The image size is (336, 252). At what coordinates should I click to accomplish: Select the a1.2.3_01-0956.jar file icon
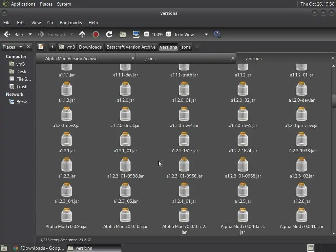coord(184,165)
